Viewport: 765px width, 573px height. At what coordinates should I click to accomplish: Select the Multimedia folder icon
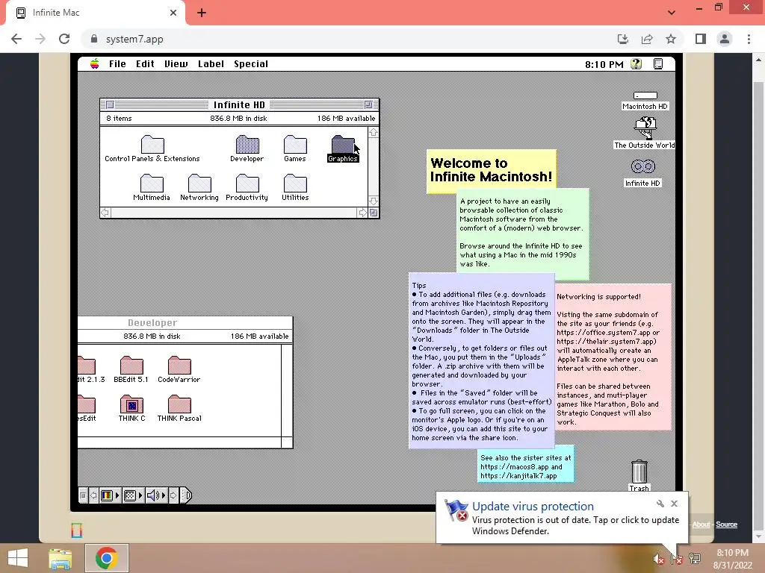coord(152,184)
